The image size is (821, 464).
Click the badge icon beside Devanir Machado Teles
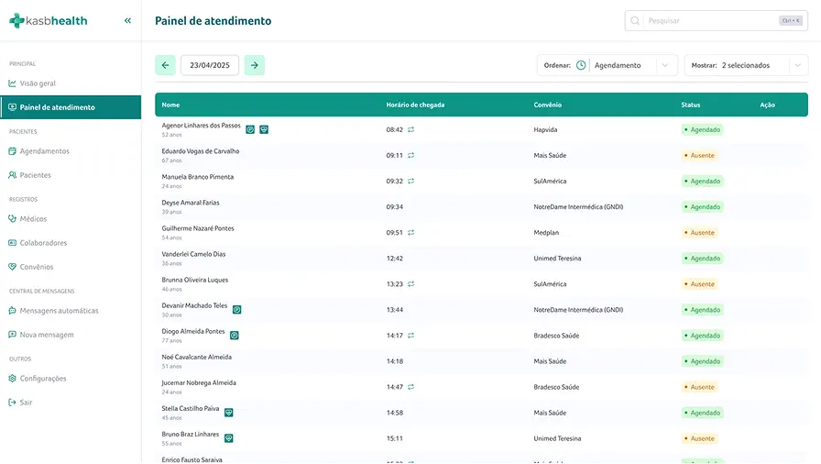click(236, 310)
